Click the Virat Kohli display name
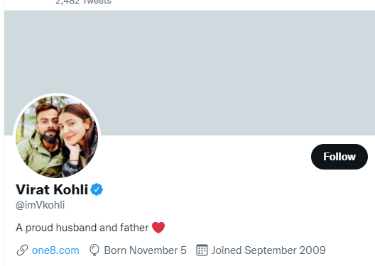Screen dimensions: 375x266 tap(52, 189)
